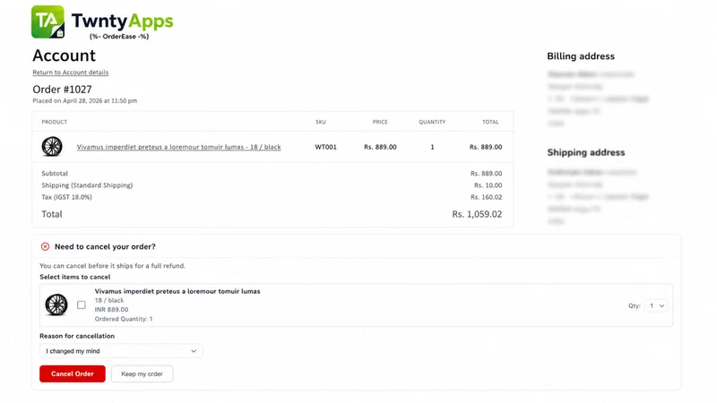Click the Order #1027 heading
This screenshot has height=403, width=717.
click(62, 89)
